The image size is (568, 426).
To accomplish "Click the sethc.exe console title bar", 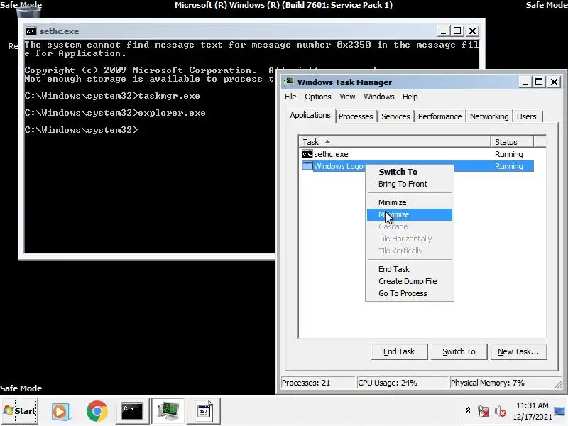I will click(x=232, y=31).
